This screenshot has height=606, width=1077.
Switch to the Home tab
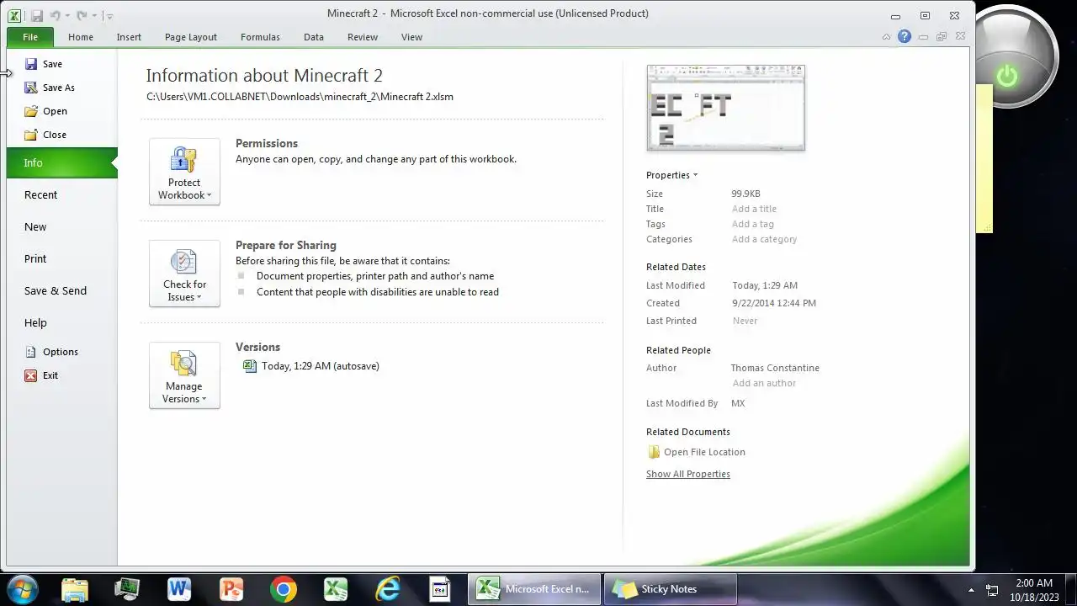click(x=81, y=37)
